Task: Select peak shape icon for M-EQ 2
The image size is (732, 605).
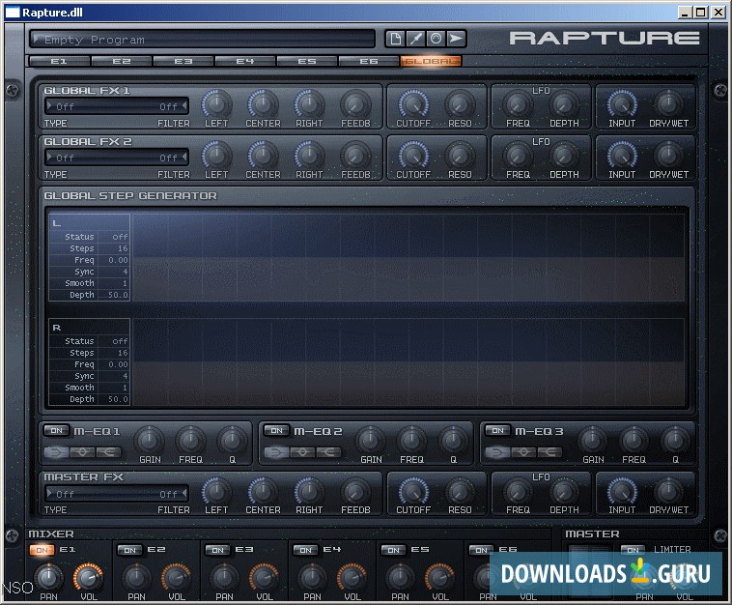Action: (x=302, y=451)
